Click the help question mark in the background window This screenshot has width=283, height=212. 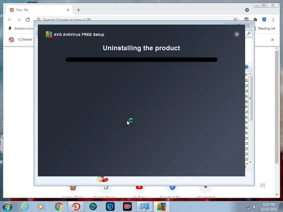click(x=247, y=67)
